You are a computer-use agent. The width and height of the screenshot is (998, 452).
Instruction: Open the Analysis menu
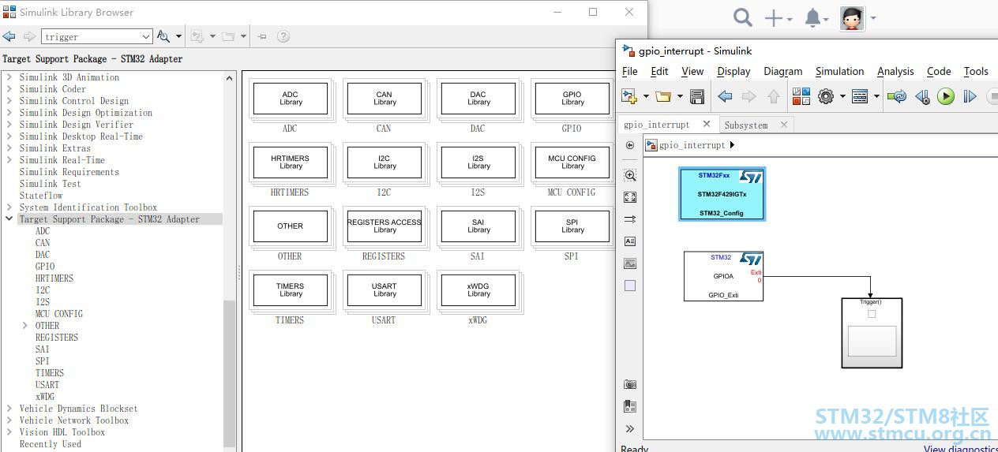[895, 71]
